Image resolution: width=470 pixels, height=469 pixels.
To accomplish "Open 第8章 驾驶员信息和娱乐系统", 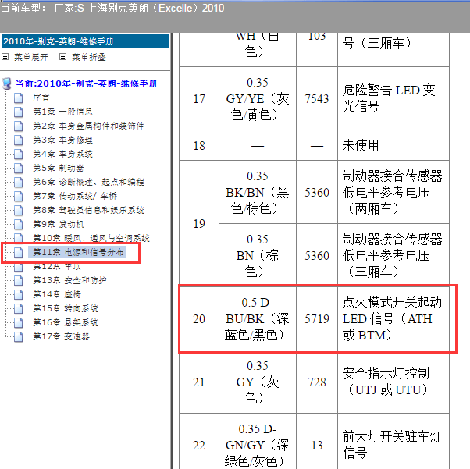I will tap(88, 210).
